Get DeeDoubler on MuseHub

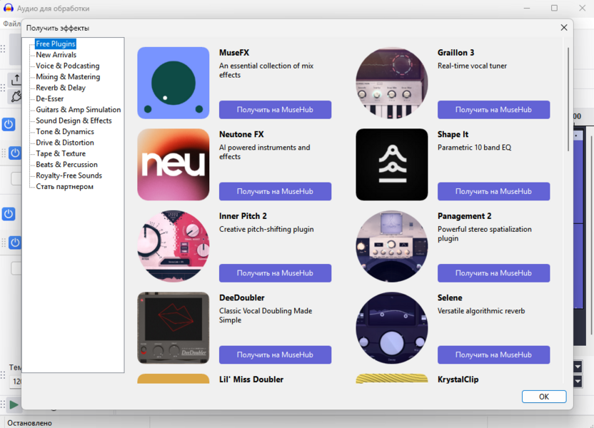(x=275, y=355)
